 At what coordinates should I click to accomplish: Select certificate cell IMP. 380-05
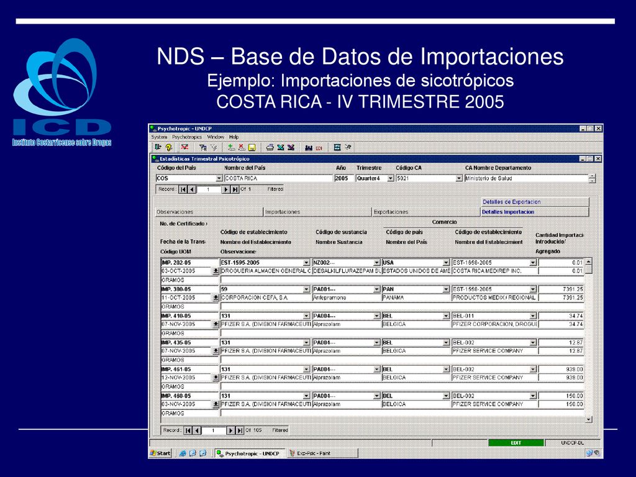click(189, 289)
